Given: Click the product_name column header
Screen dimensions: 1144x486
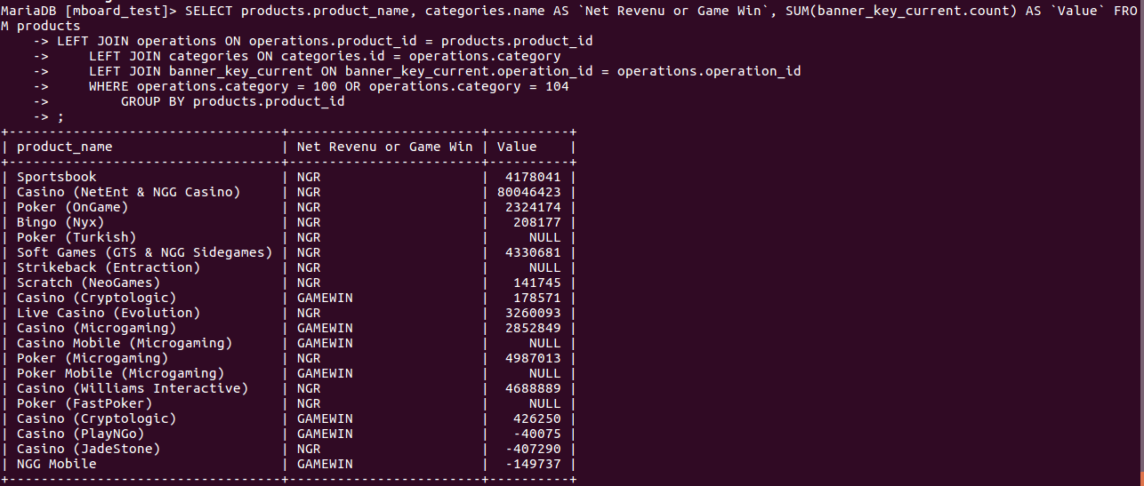Looking at the screenshot, I should point(65,147).
